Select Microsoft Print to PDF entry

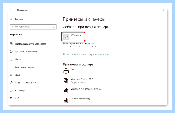(82, 79)
